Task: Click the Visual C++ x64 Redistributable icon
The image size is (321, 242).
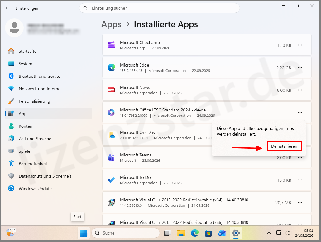Action: [111, 202]
